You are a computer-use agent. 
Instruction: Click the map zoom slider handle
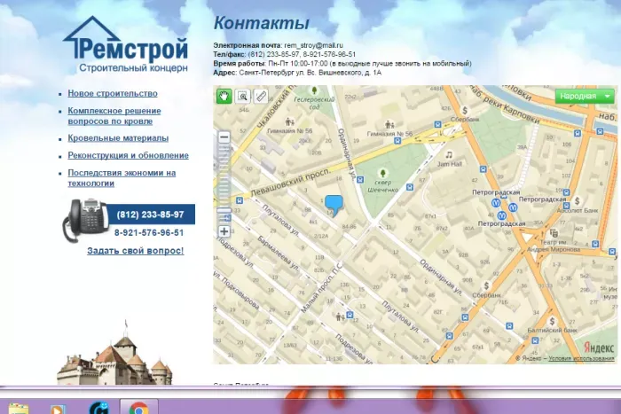(x=224, y=211)
